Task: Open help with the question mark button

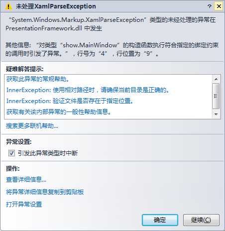Action: tap(210, 6)
